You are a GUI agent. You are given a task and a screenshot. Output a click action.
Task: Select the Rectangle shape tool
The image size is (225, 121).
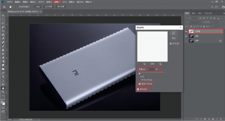tap(3, 84)
